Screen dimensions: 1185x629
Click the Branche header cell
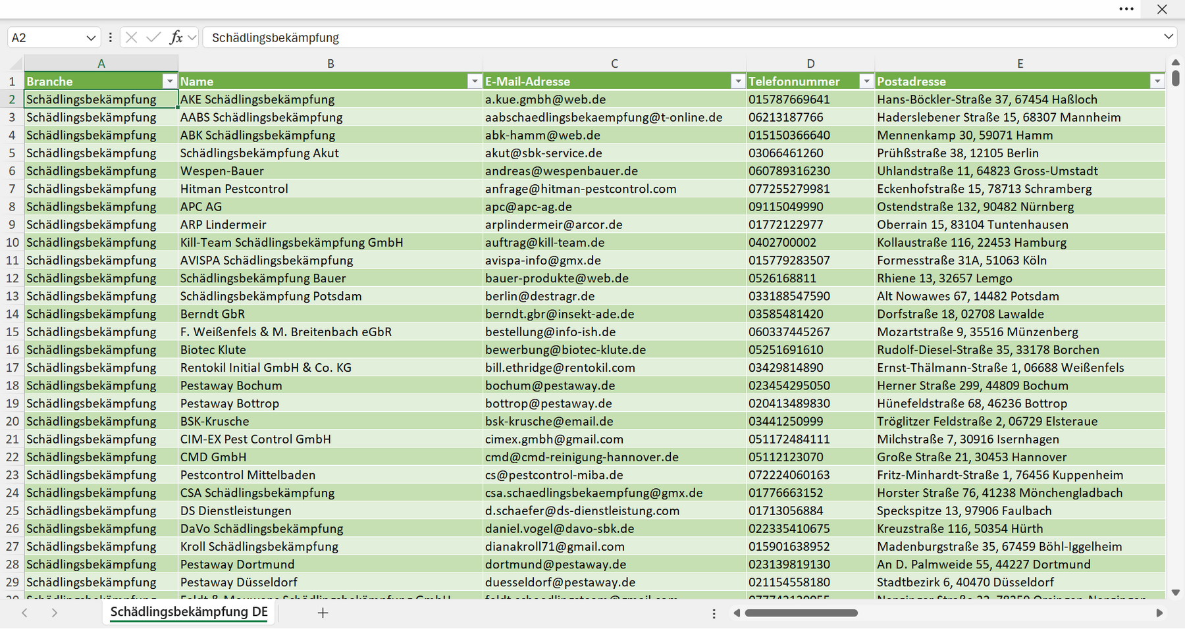[101, 81]
